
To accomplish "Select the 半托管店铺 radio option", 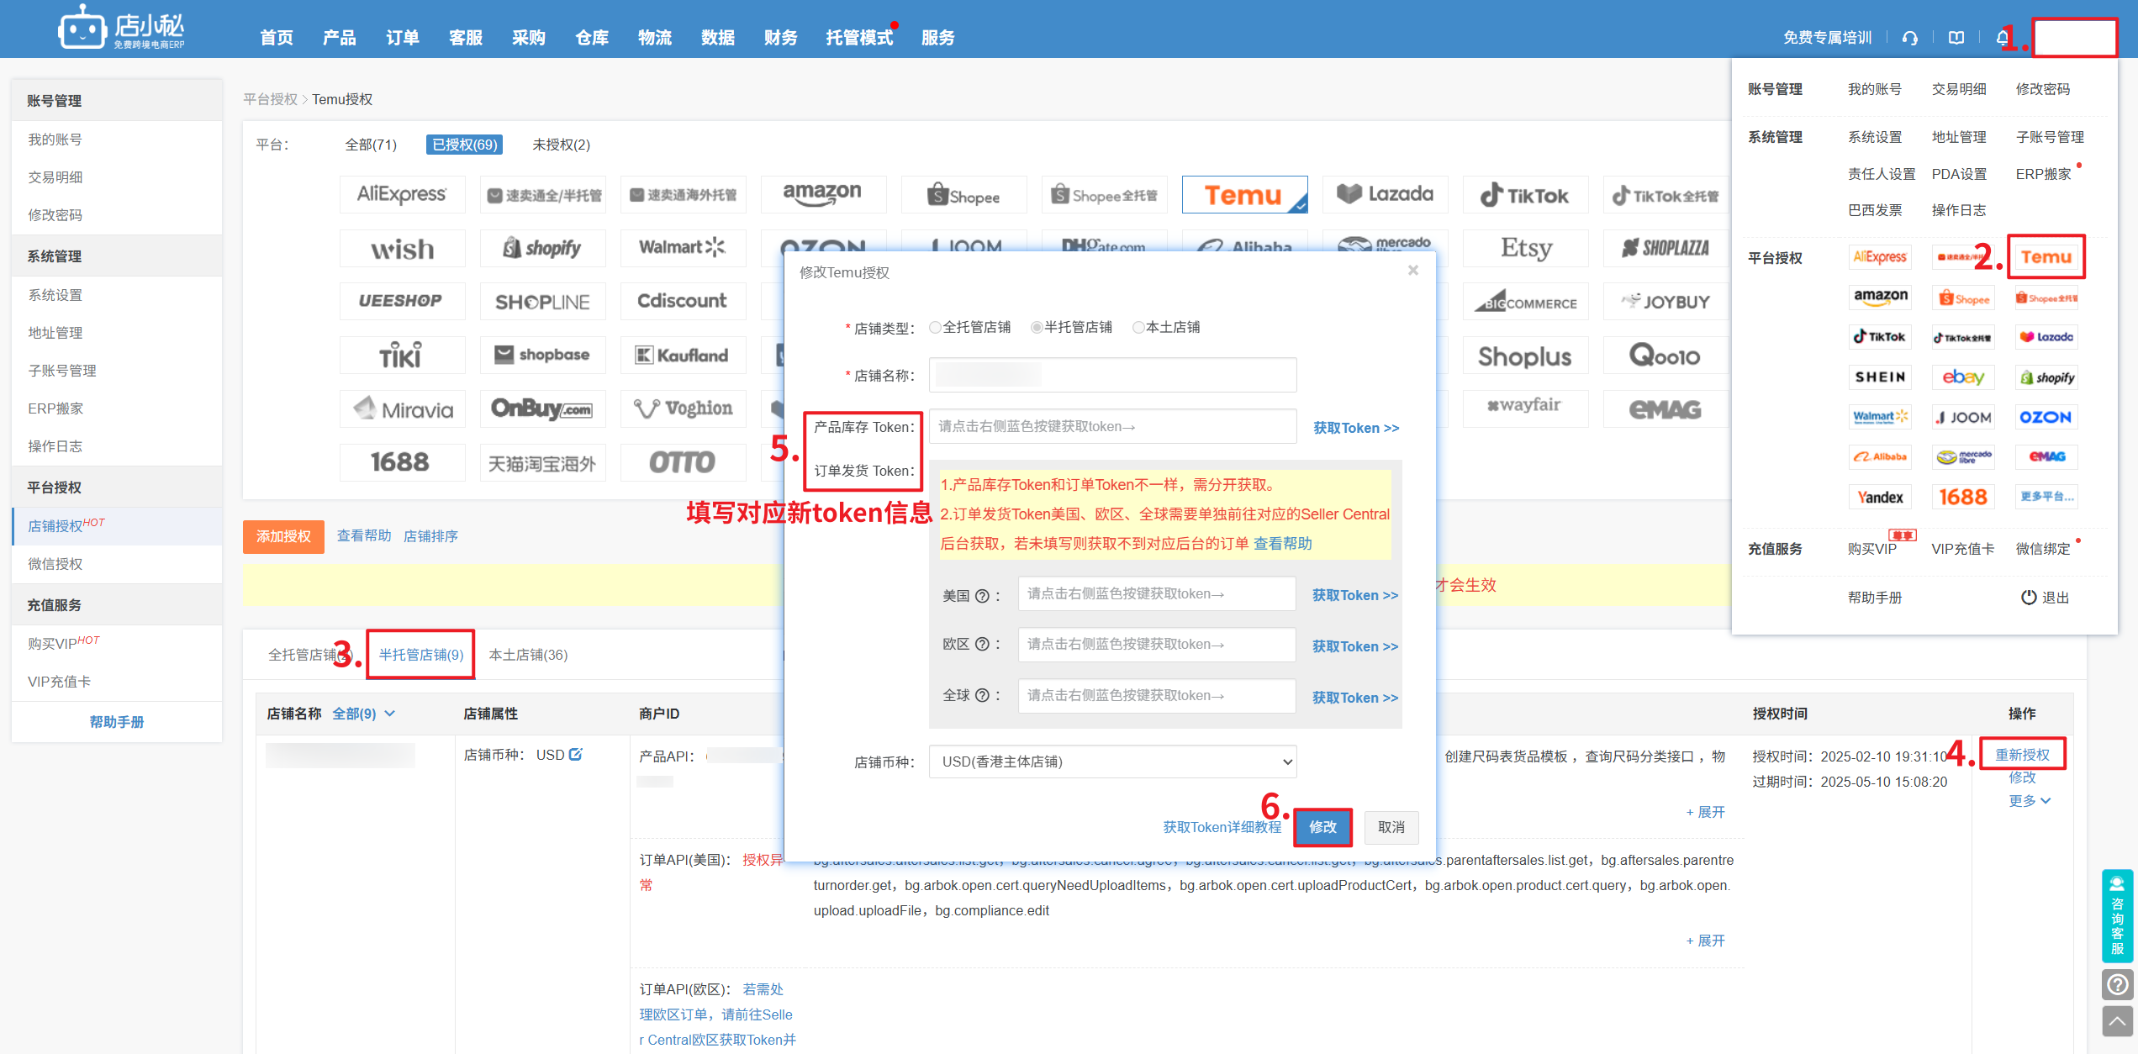I will (x=1037, y=327).
